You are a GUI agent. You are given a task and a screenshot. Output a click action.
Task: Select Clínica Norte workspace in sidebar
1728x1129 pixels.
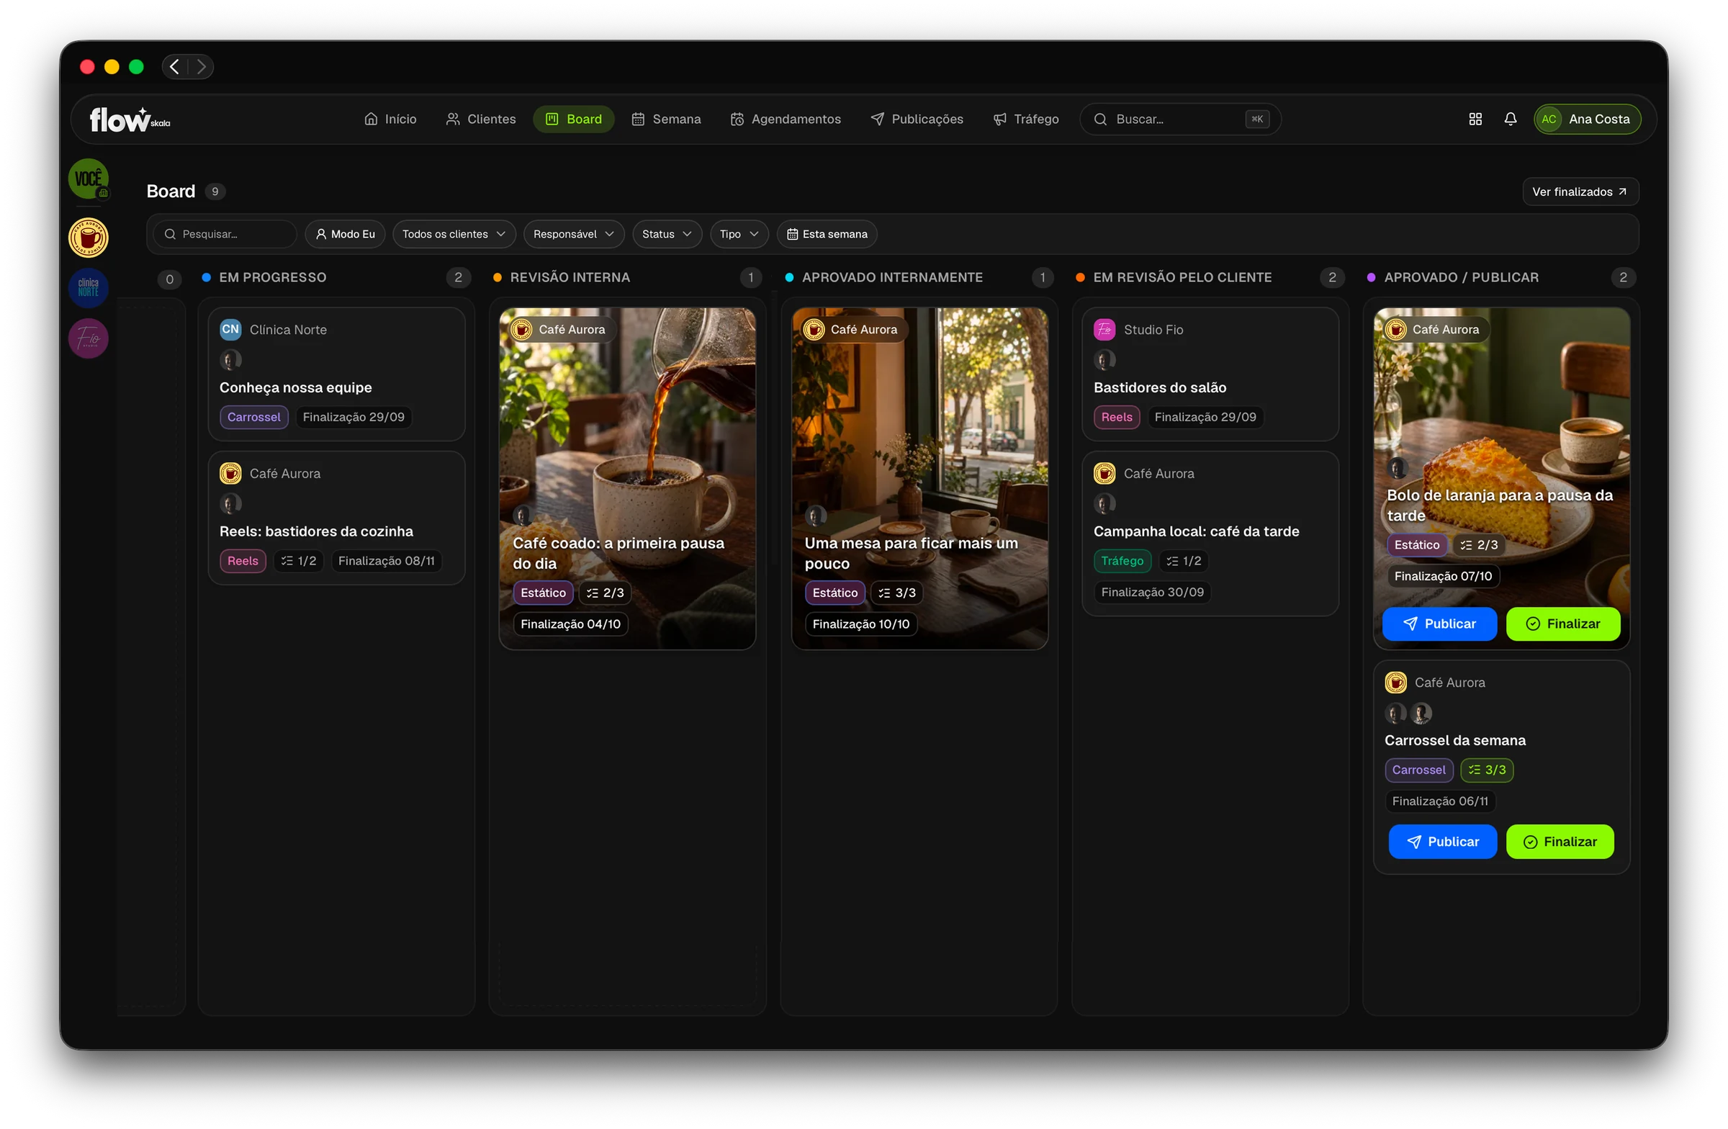pyautogui.click(x=89, y=287)
